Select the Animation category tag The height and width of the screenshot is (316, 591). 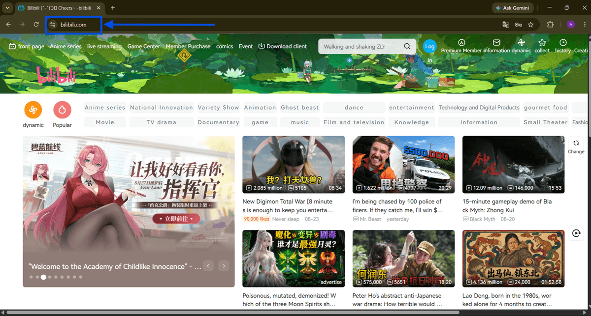pyautogui.click(x=260, y=108)
